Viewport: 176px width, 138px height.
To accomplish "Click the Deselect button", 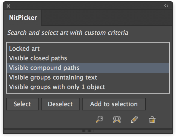I will [60, 104].
